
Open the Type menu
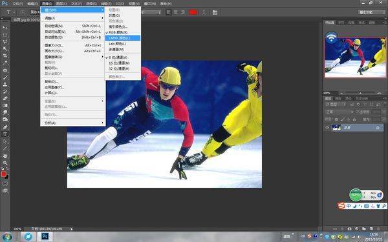(x=76, y=4)
